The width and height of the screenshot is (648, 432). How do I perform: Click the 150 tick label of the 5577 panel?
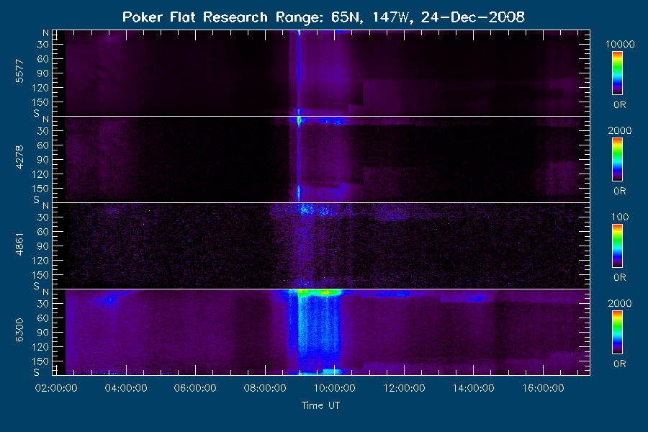[40, 102]
